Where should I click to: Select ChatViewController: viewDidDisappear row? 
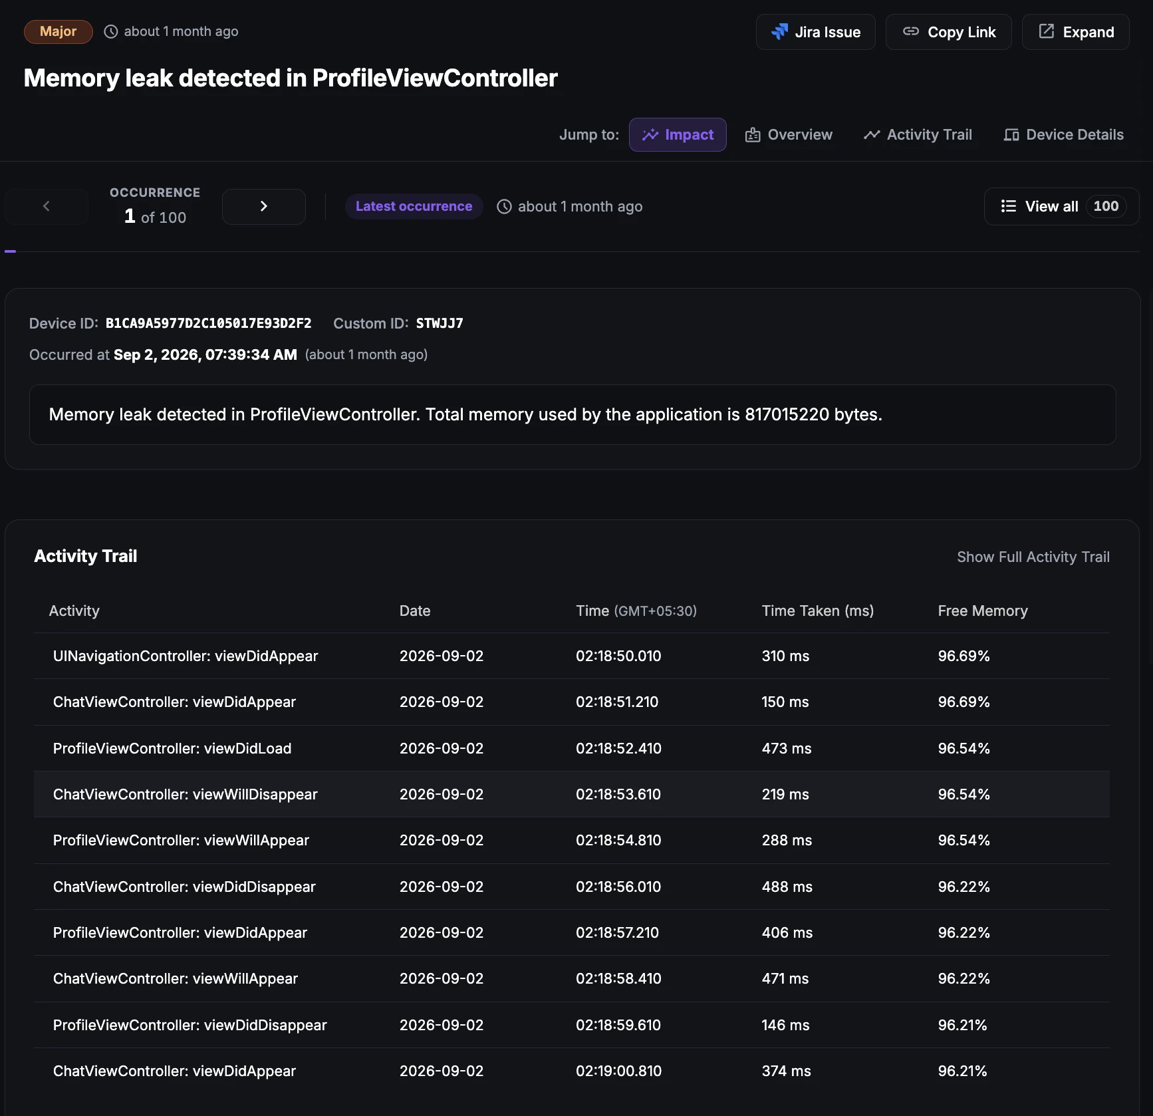pyautogui.click(x=572, y=887)
